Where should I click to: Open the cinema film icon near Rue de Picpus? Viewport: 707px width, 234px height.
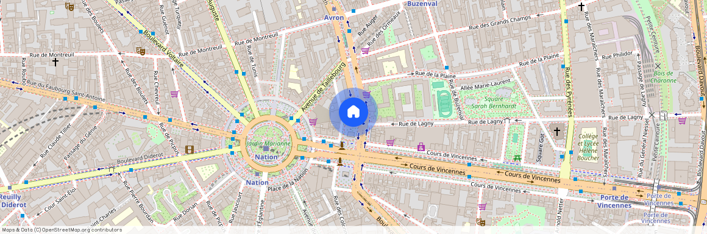click(190, 149)
